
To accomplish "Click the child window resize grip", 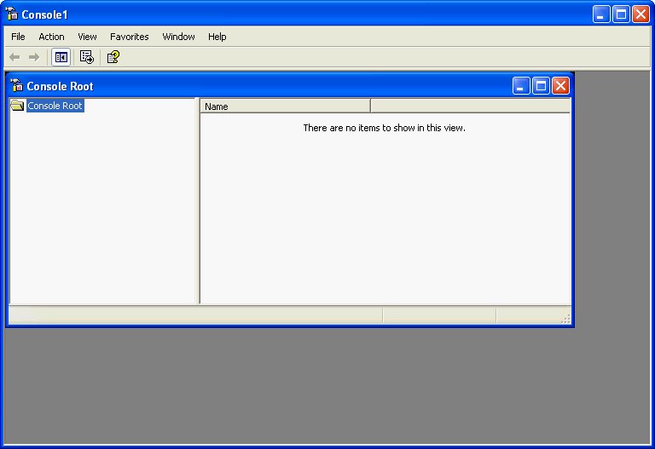I will 566,319.
